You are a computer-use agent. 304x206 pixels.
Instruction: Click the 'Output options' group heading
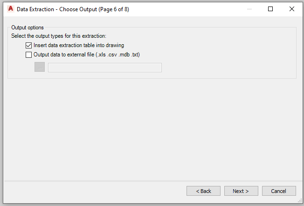point(28,27)
